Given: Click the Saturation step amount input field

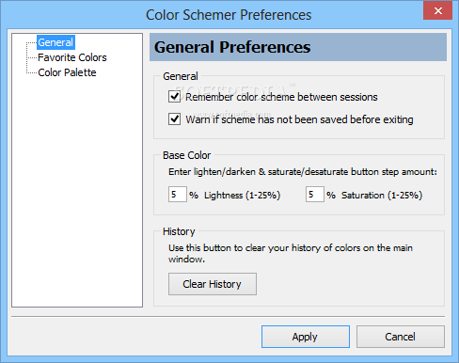Looking at the screenshot, I should (315, 195).
